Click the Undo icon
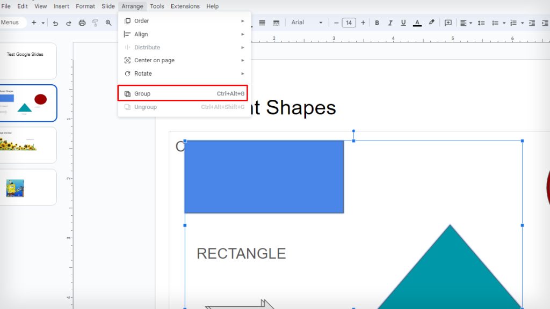550x309 pixels. [56, 23]
